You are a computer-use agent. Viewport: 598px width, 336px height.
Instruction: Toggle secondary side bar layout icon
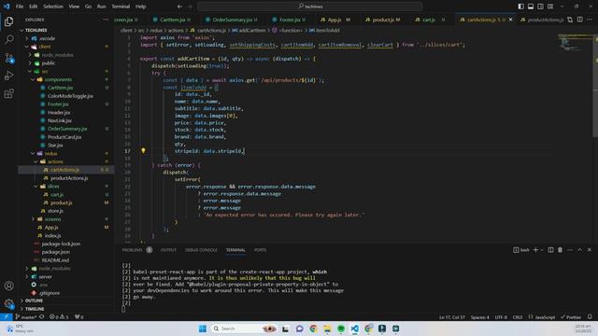pyautogui.click(x=540, y=7)
